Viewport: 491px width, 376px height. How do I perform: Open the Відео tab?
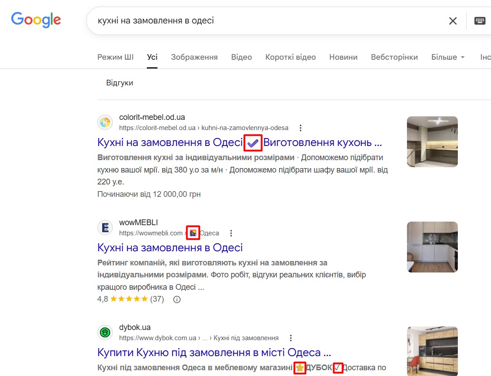coord(242,58)
